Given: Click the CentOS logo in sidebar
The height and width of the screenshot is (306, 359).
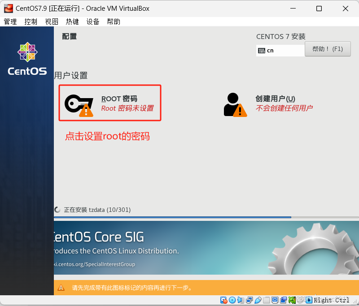Looking at the screenshot, I should [x=27, y=59].
